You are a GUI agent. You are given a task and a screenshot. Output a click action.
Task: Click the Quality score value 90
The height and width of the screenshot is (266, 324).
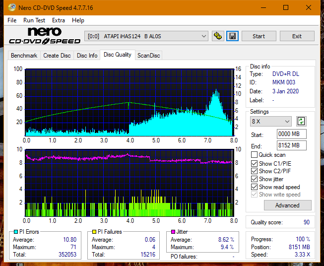(307, 222)
